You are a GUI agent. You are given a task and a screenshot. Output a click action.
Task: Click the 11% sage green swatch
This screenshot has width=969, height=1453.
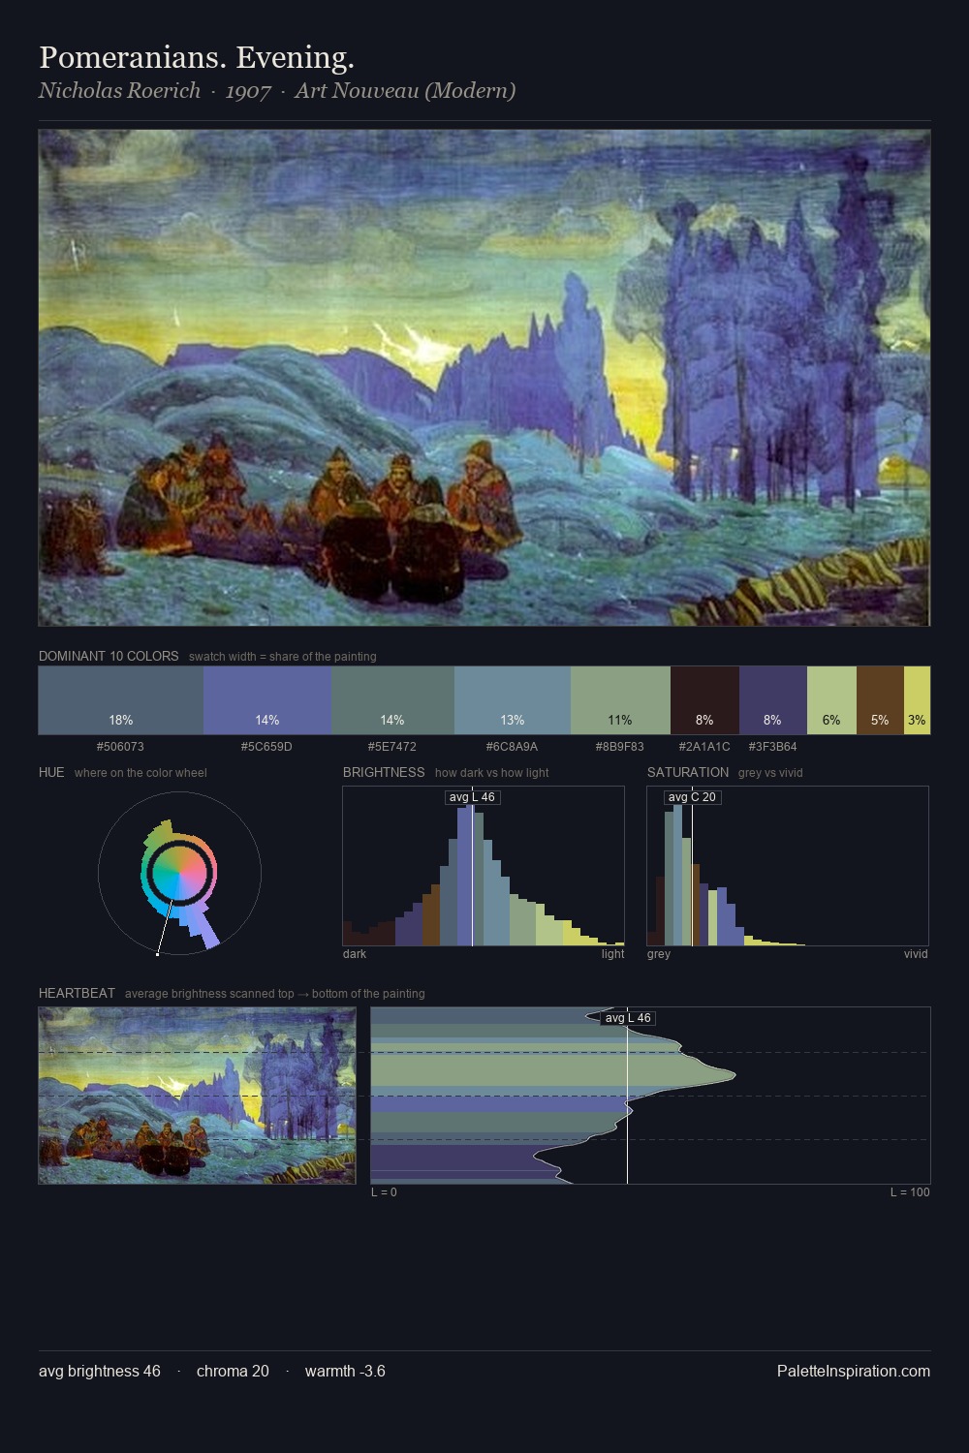point(620,700)
